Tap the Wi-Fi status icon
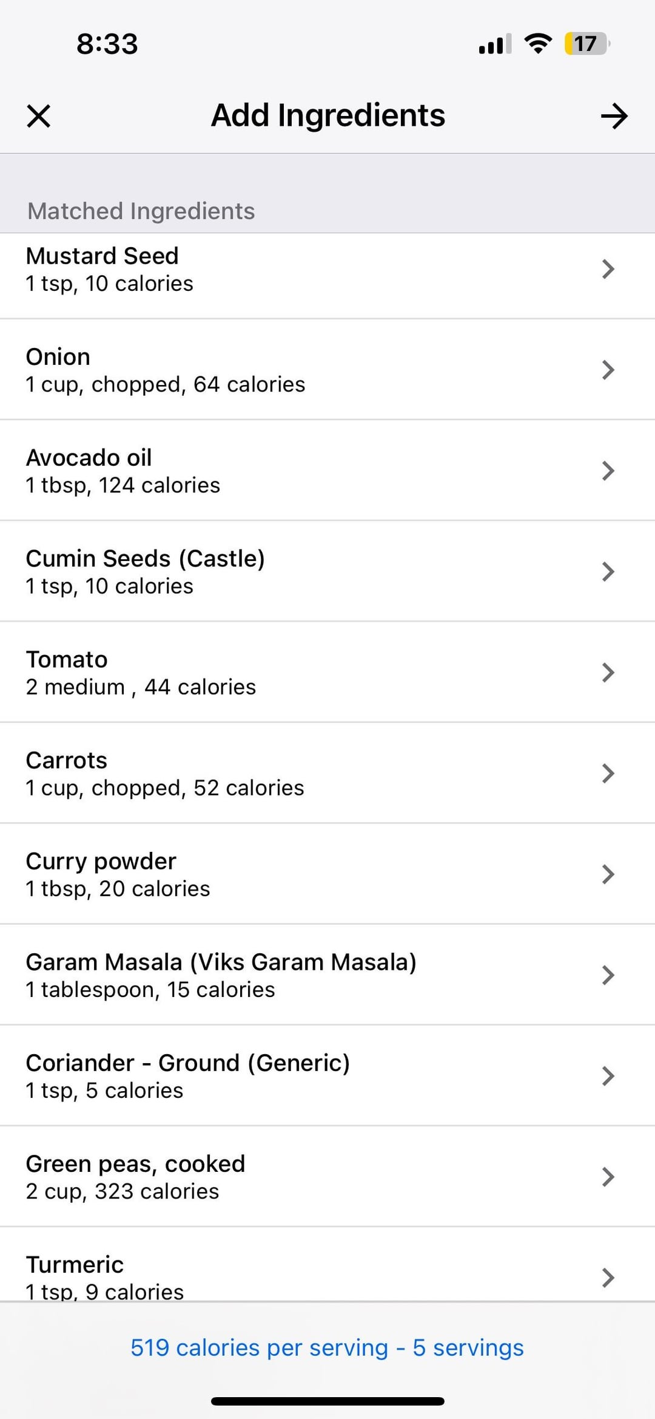The height and width of the screenshot is (1419, 655). pyautogui.click(x=537, y=44)
